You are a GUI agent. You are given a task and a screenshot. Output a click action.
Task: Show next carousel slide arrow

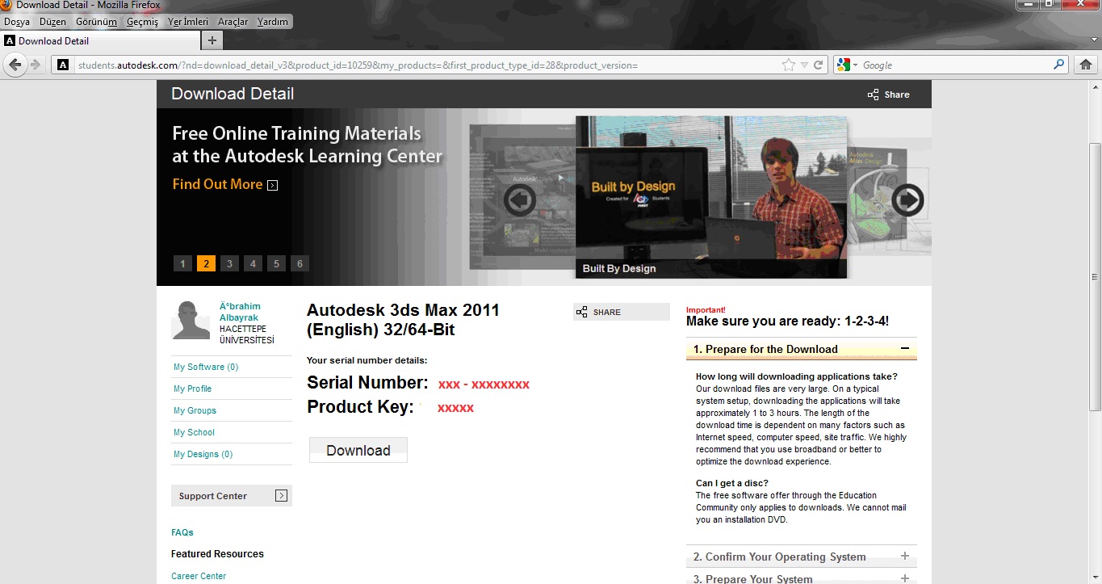[x=908, y=200]
